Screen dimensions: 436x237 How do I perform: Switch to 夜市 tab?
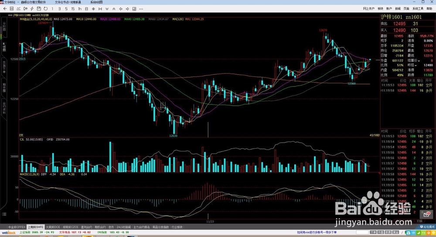click(111, 227)
